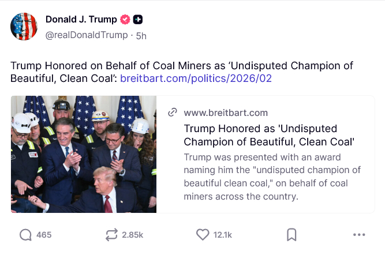Click the 2.85k reposts count

[132, 235]
